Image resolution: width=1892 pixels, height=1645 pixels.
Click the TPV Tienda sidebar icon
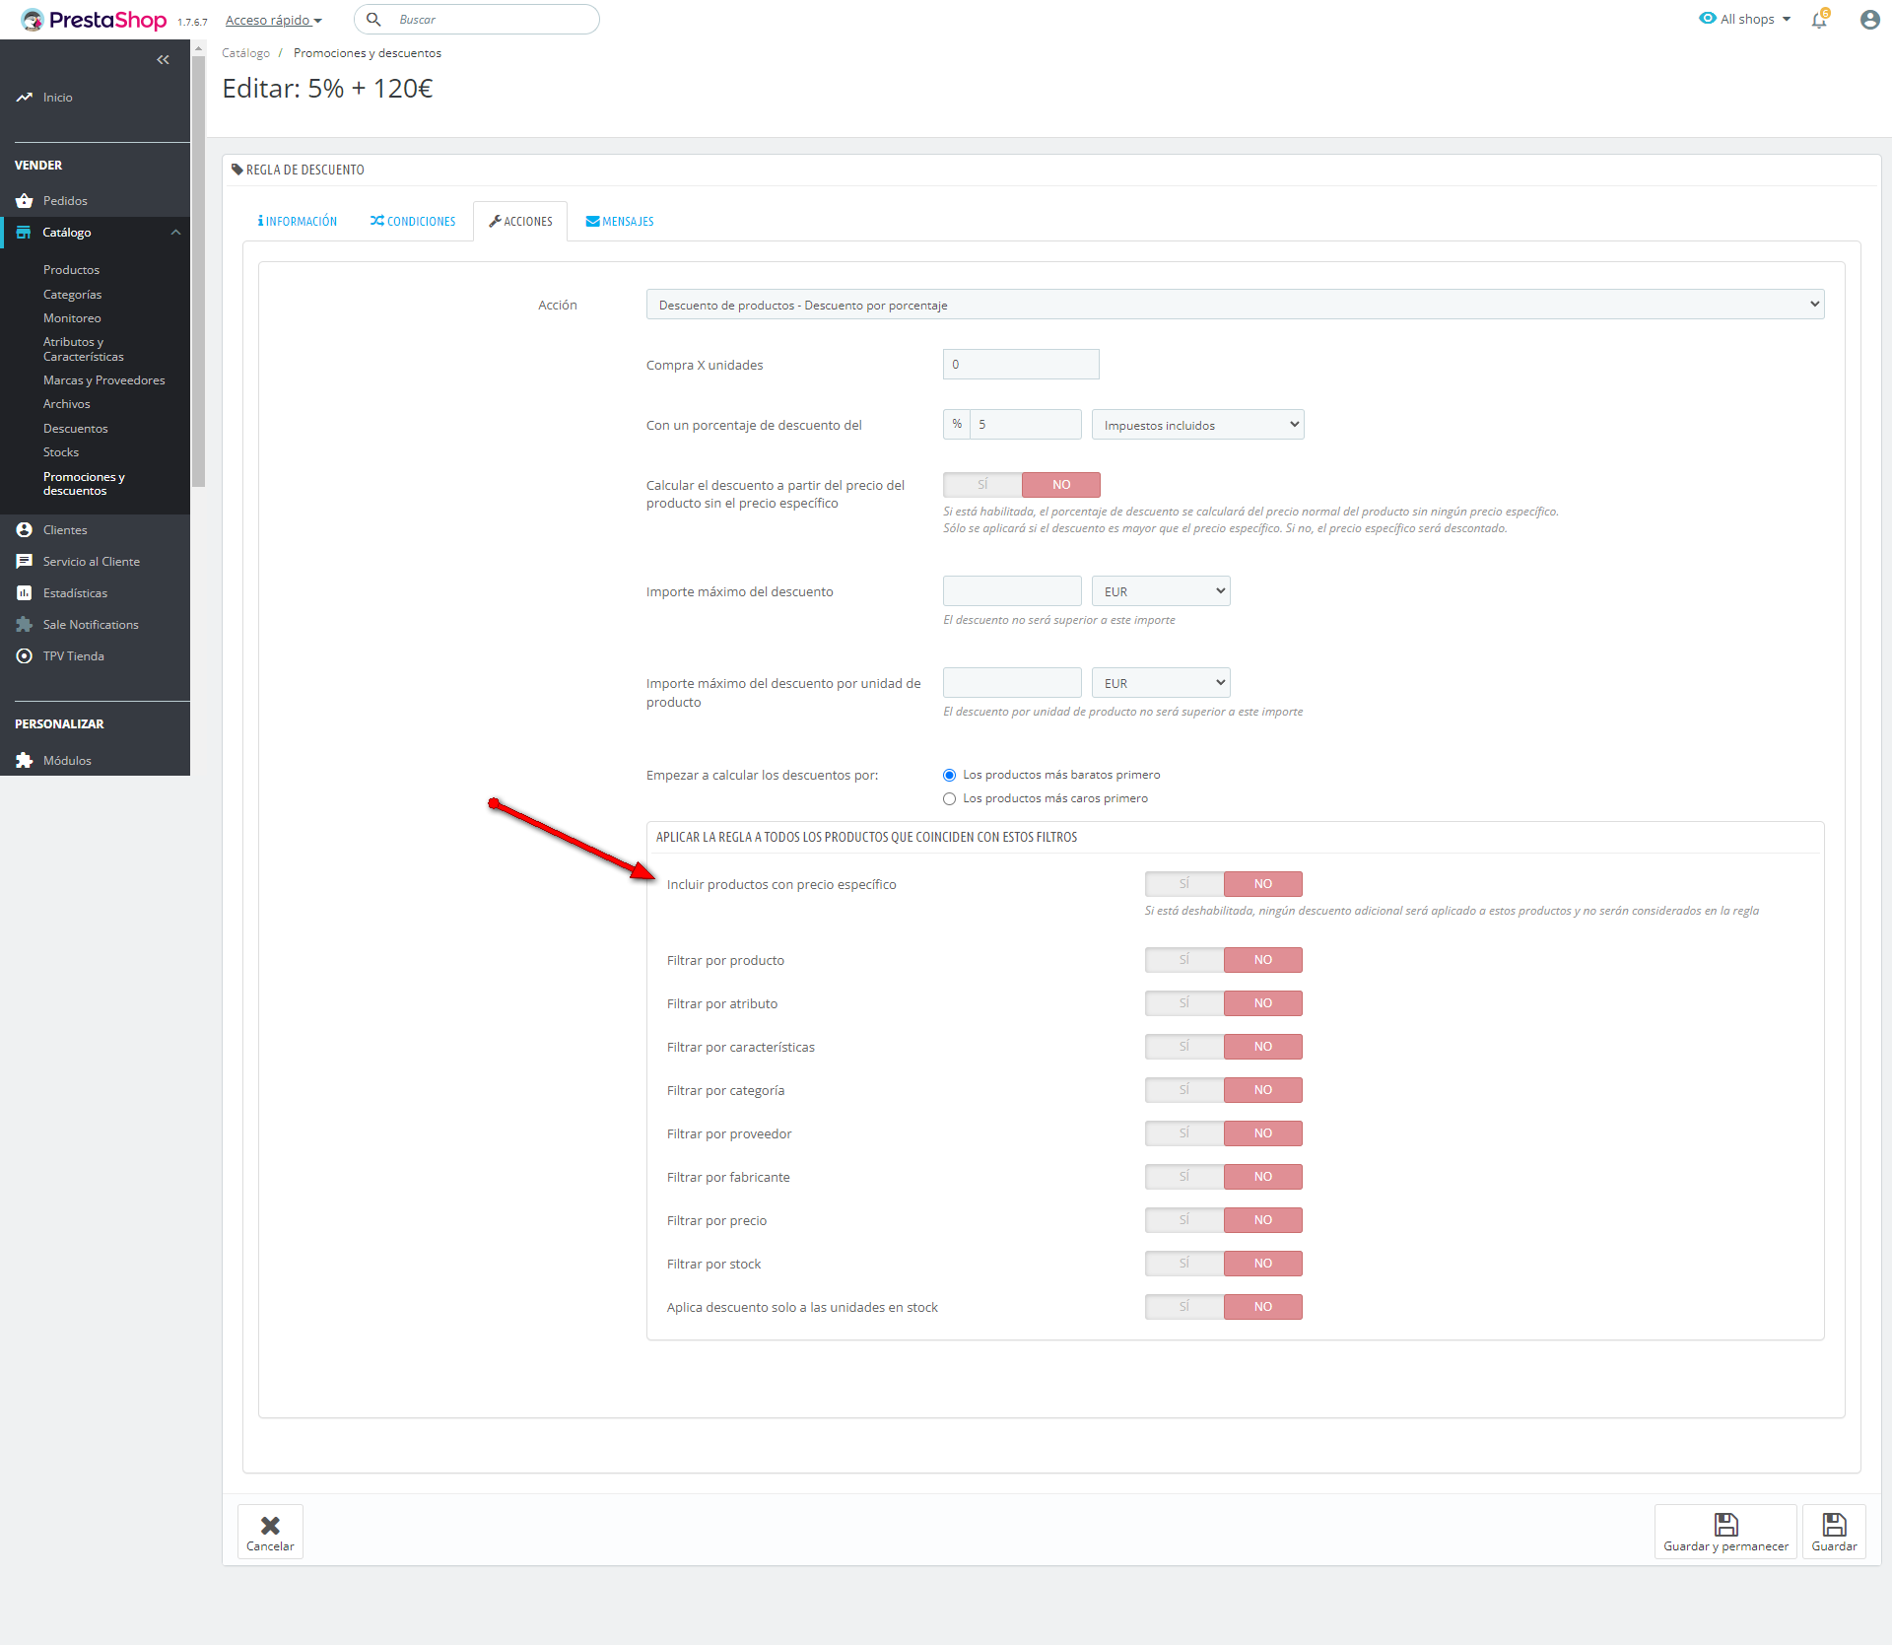24,656
